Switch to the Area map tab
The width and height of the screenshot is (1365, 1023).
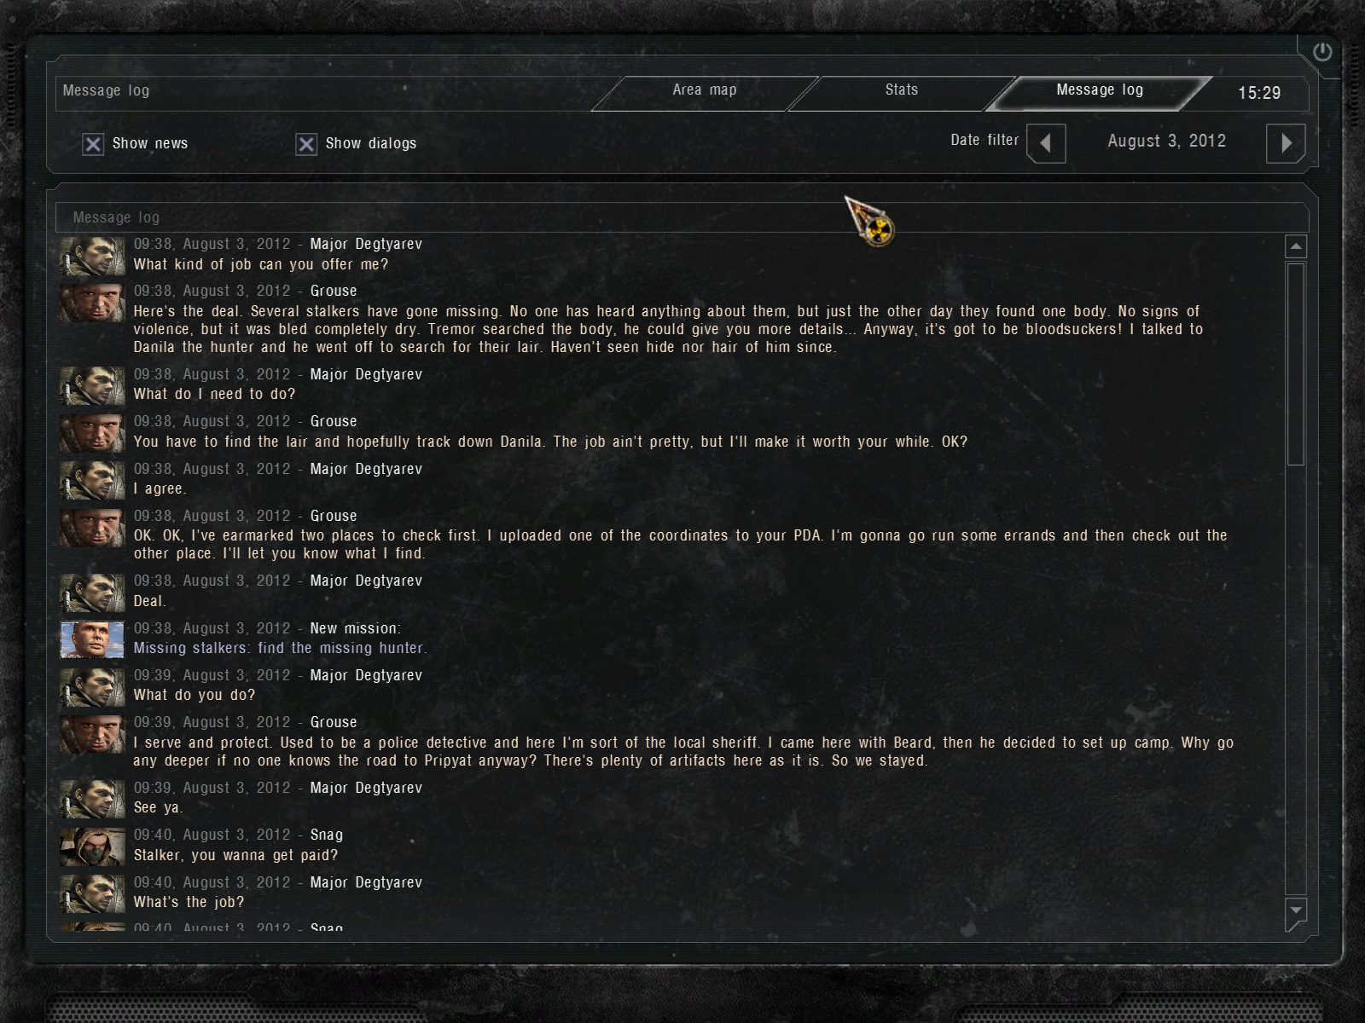click(x=705, y=92)
